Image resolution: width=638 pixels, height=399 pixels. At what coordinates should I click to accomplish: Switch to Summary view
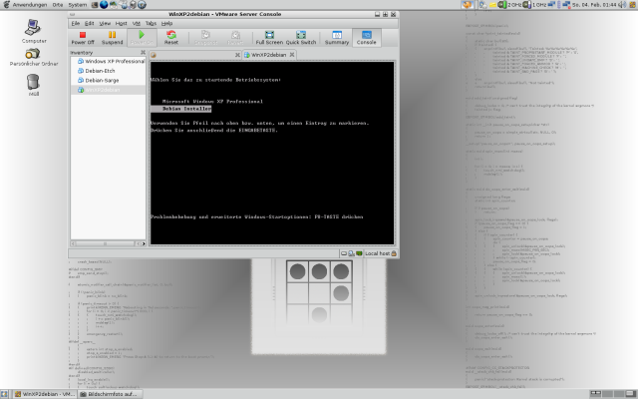click(337, 38)
